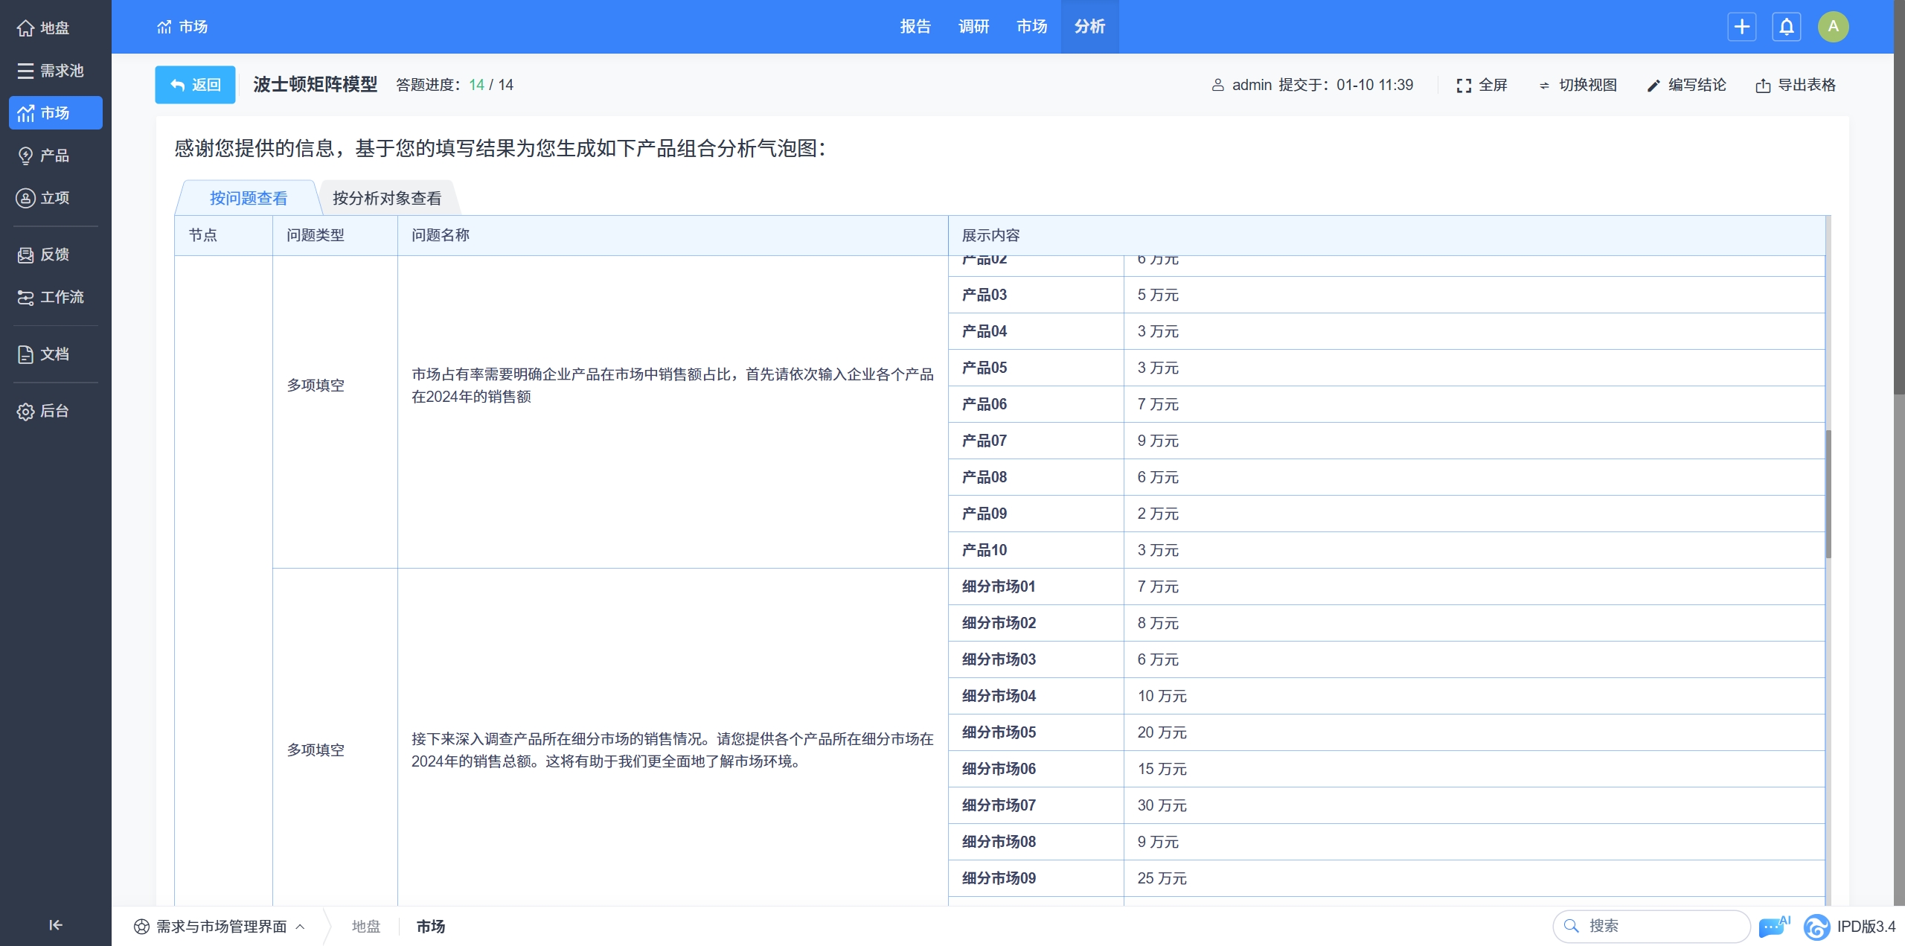Click the table's vertical scrollbar thumb

point(1828,494)
